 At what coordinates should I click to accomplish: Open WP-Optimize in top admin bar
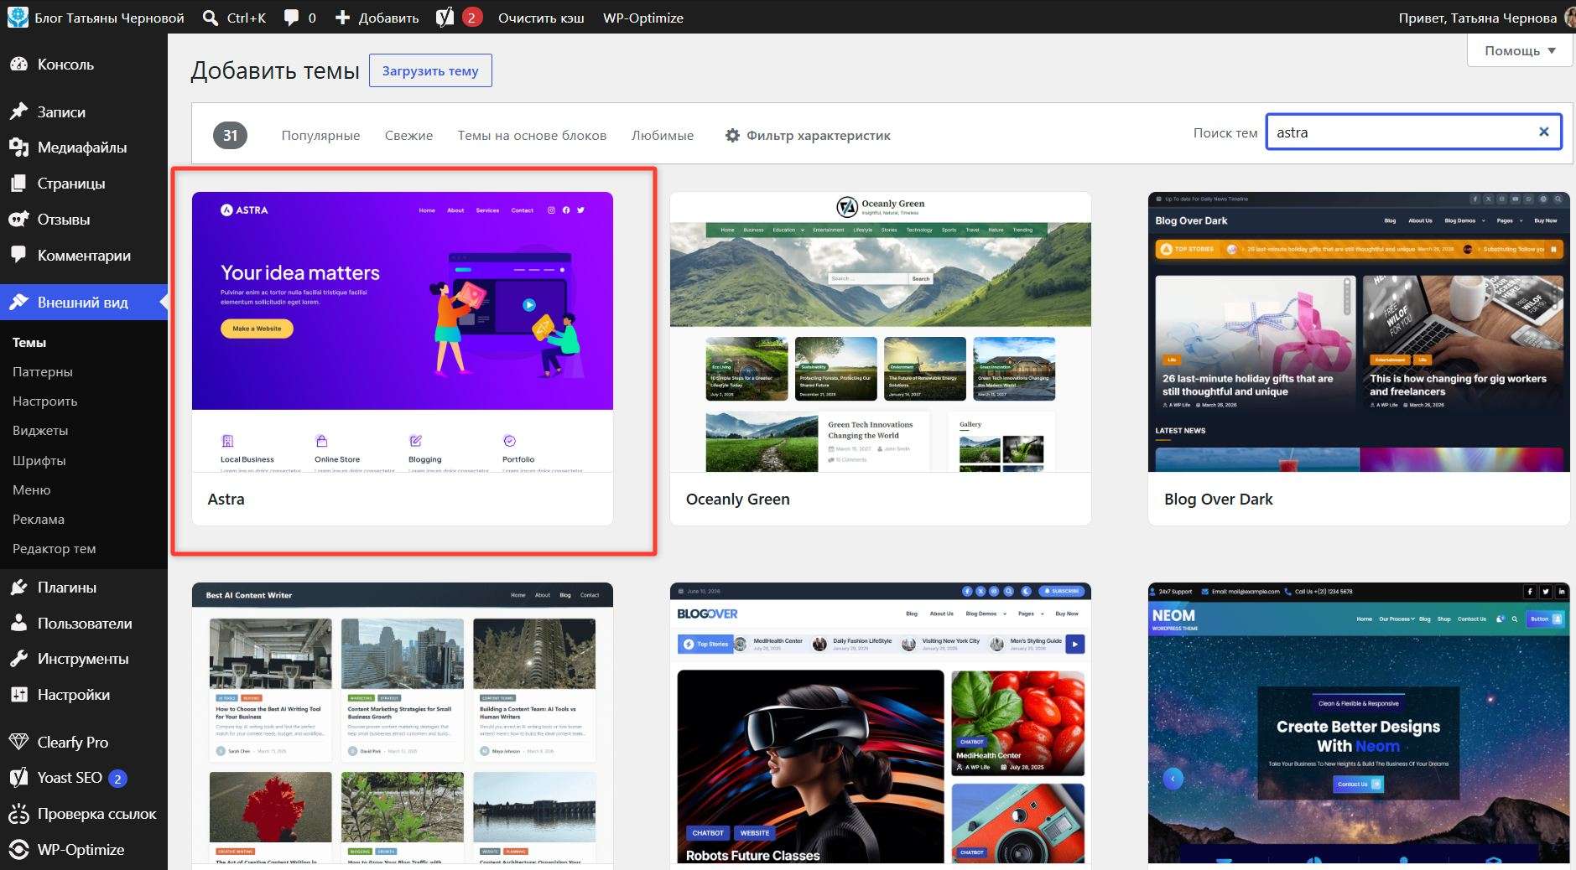[x=642, y=18]
